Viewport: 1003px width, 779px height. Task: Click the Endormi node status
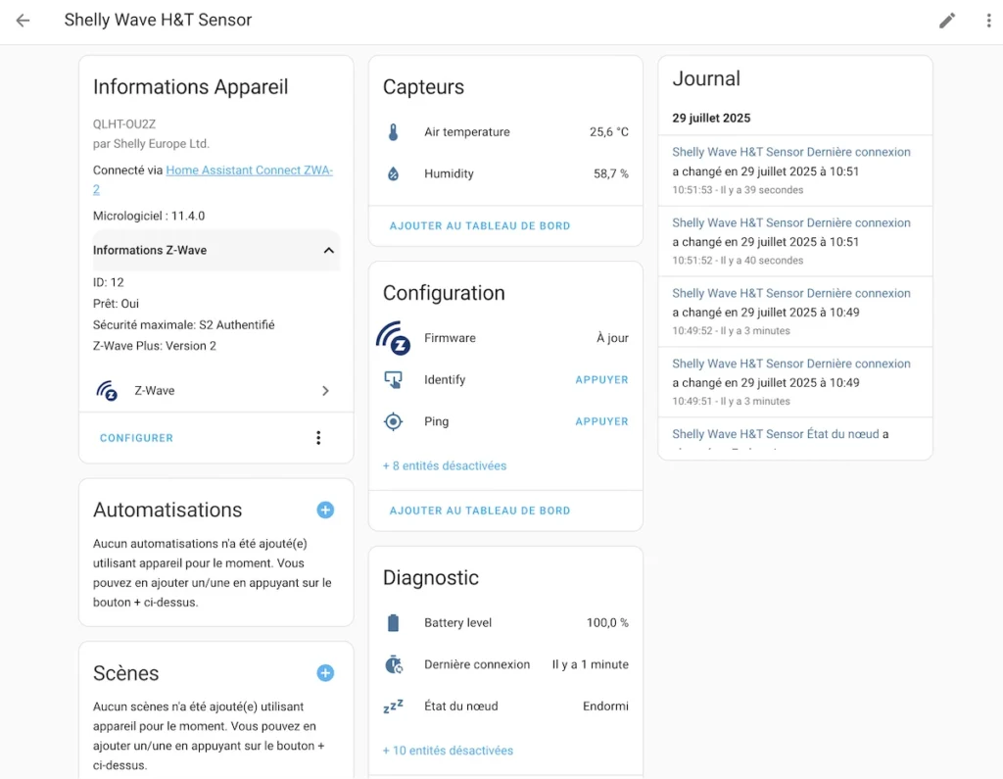pos(605,706)
